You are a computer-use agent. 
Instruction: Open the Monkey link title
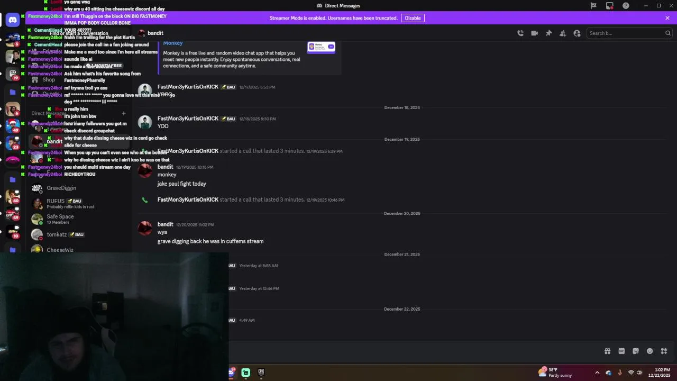point(173,43)
